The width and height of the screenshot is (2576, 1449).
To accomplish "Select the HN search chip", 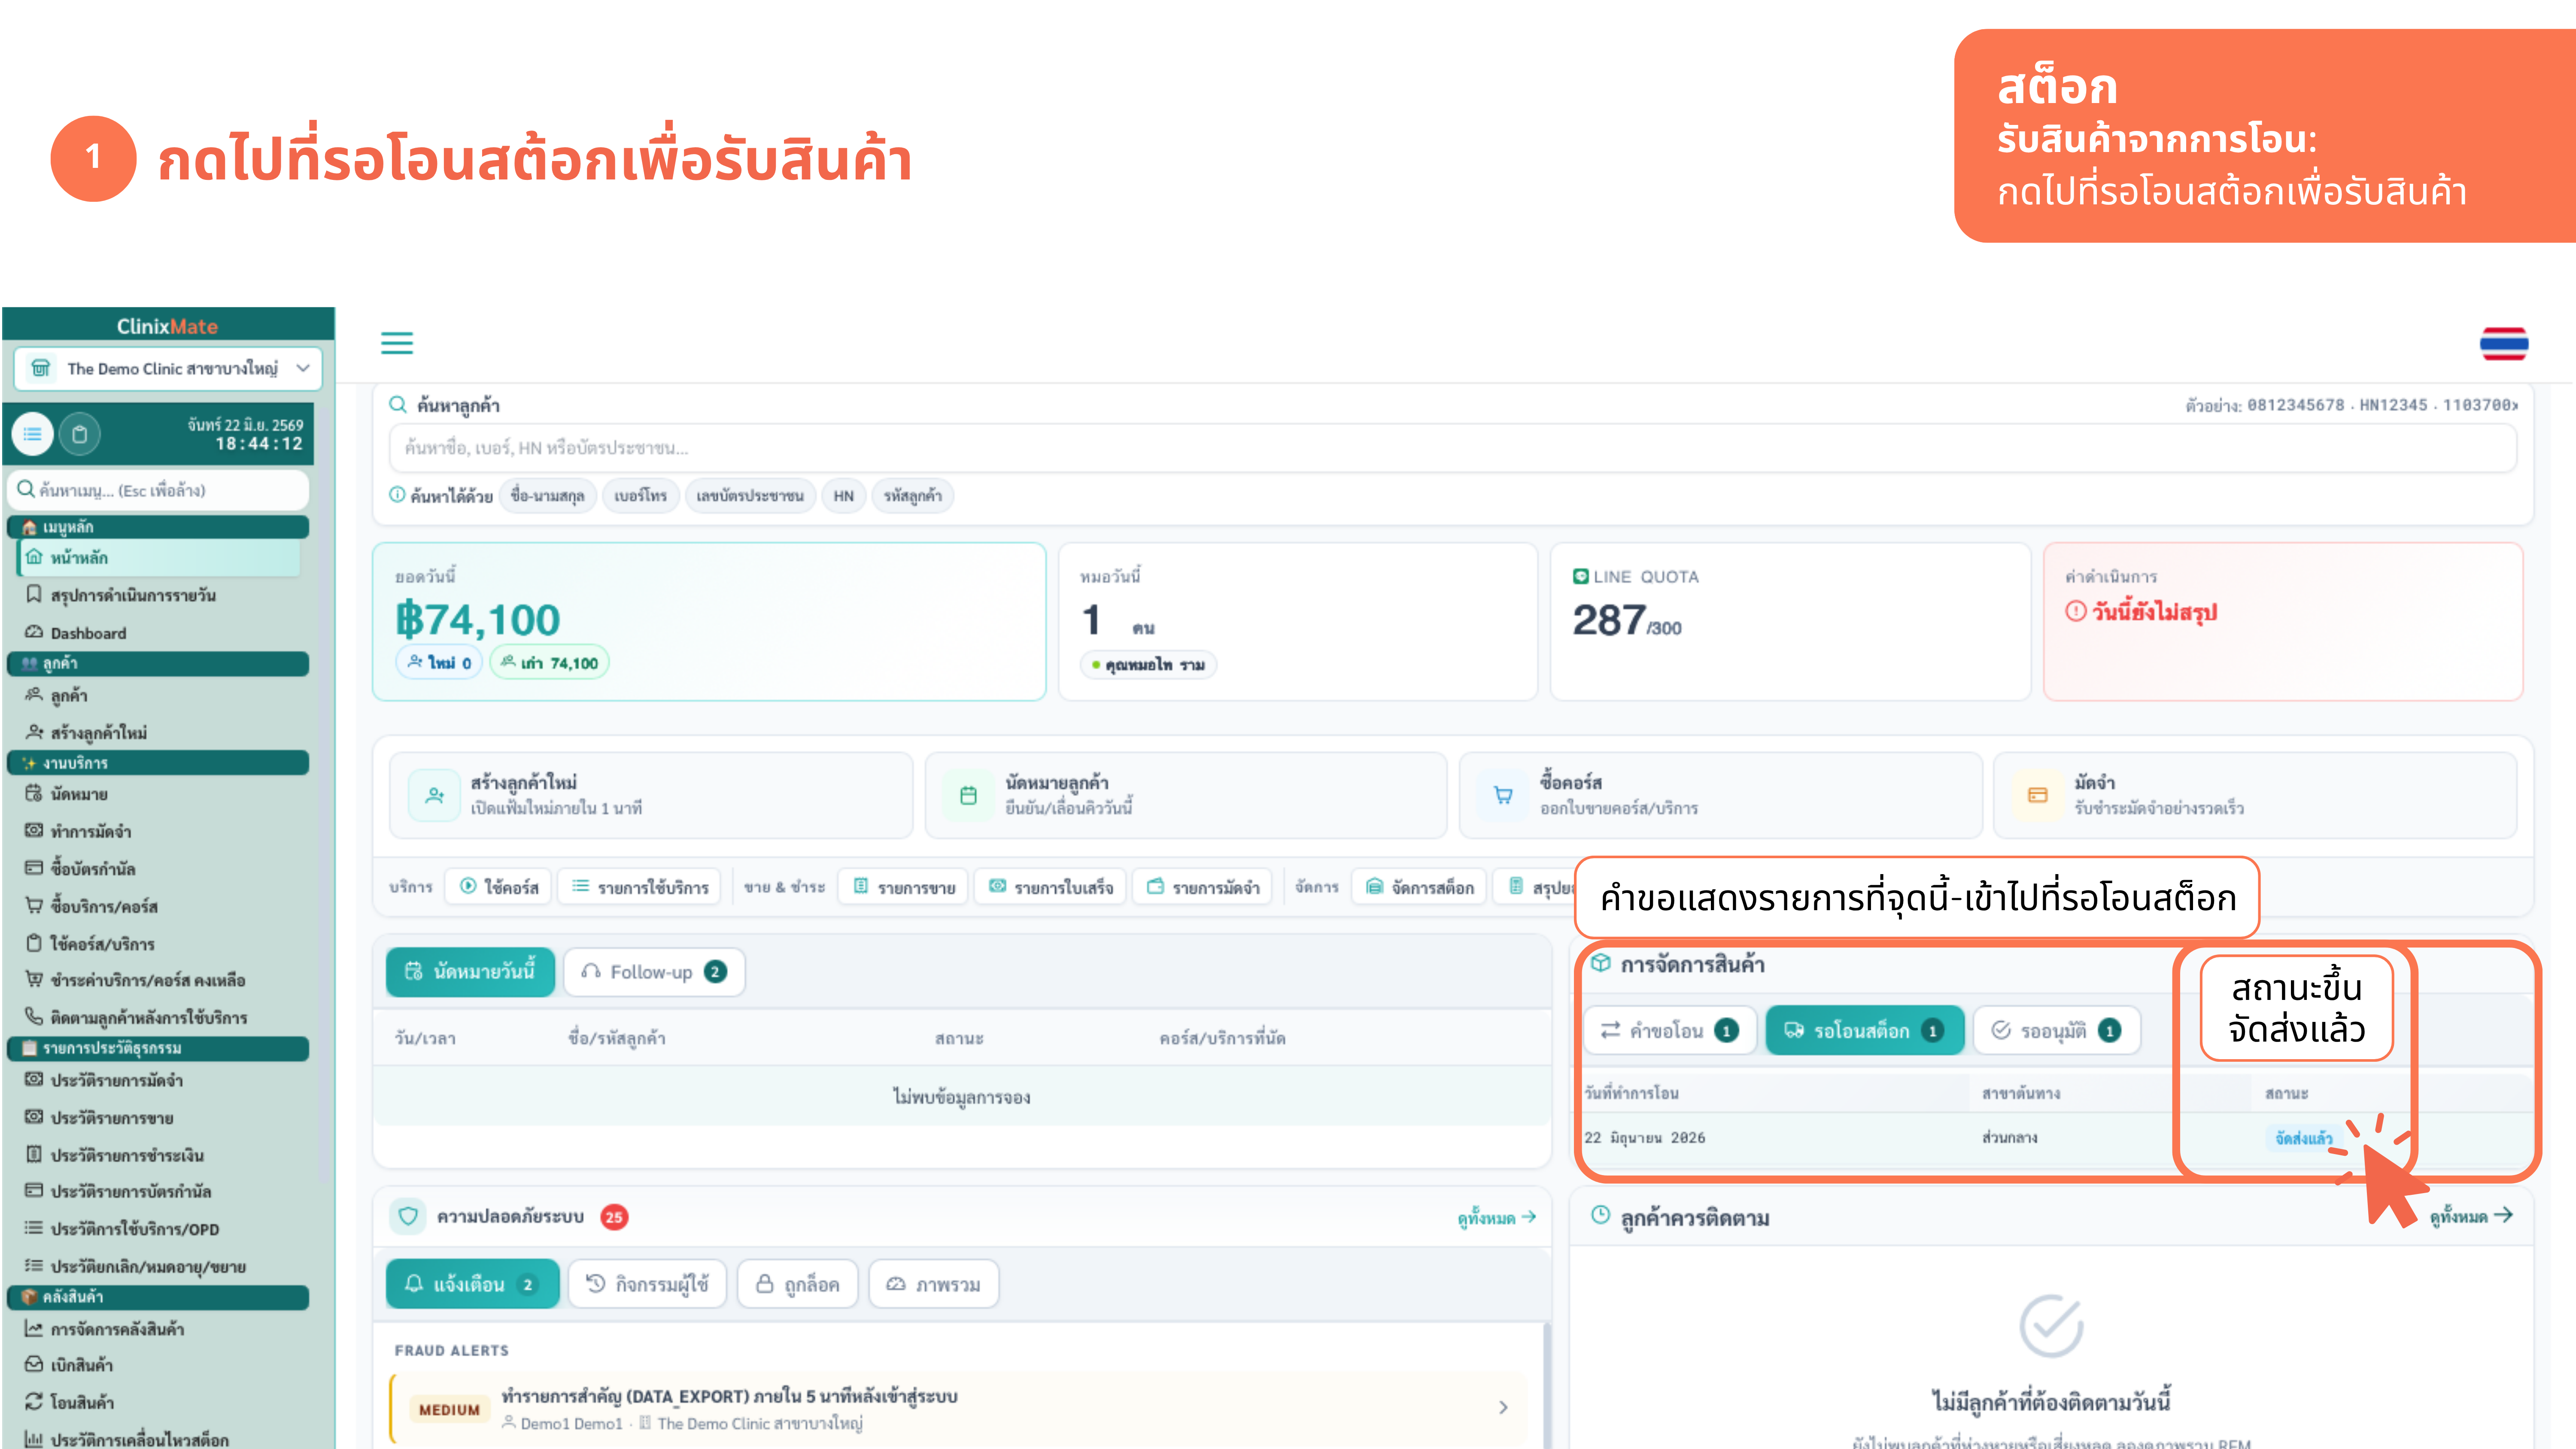I will [843, 495].
